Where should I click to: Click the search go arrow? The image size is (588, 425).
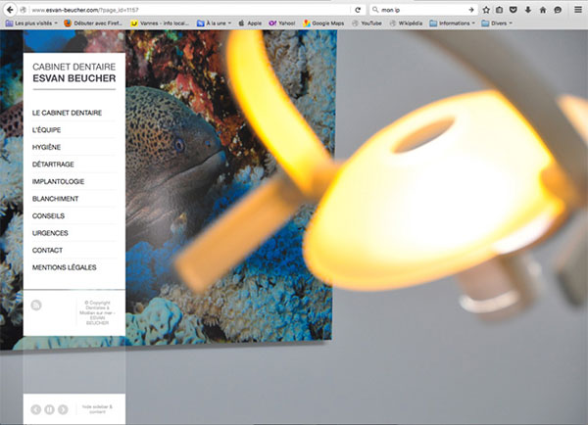coord(471,10)
